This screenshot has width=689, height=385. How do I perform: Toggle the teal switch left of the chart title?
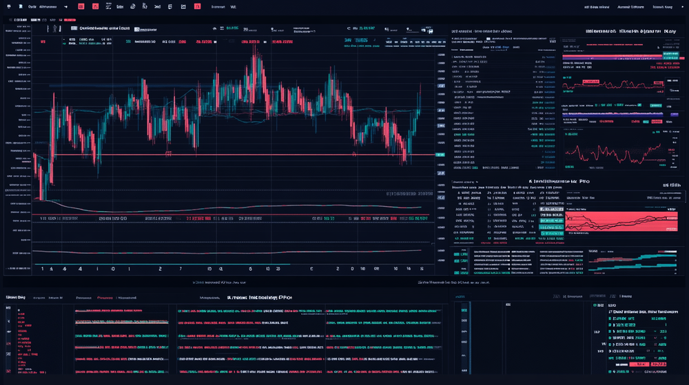(x=74, y=29)
